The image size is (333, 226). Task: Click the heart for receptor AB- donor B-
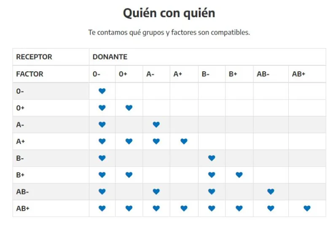tap(212, 192)
